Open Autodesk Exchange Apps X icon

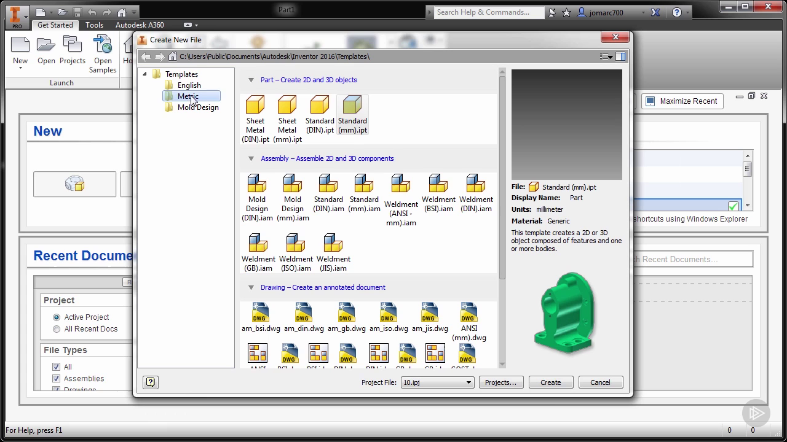[x=655, y=12]
